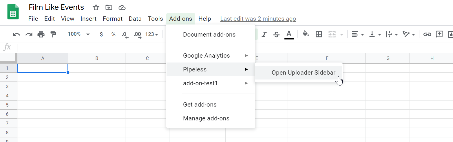This screenshot has width=453, height=142.
Task: Toggle italic formatting
Action: point(264,35)
